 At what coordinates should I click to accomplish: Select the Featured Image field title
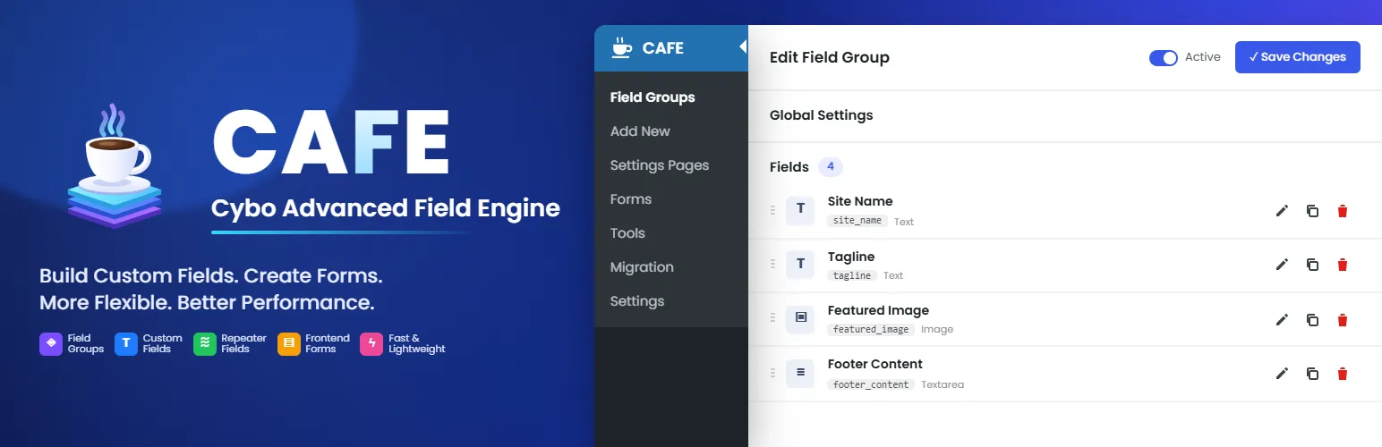[878, 310]
